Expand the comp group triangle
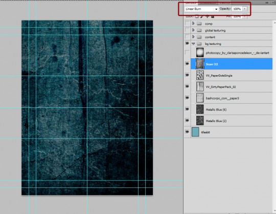The height and width of the screenshot is (214, 276). (193, 23)
